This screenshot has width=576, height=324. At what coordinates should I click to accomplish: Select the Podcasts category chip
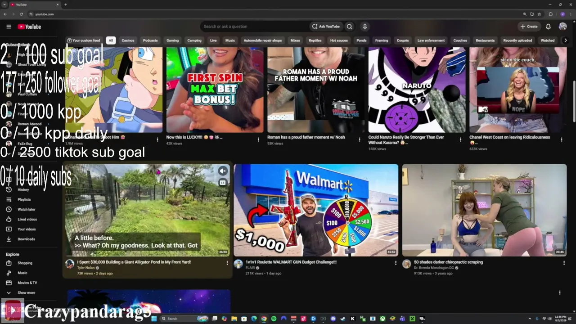coord(150,40)
